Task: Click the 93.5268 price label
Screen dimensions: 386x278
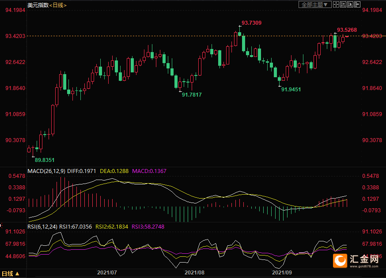Action: coord(347,30)
